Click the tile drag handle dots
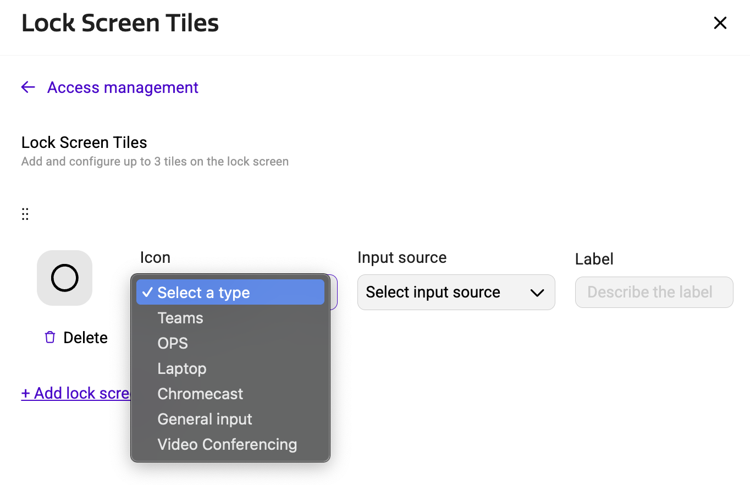This screenshot has width=750, height=485. pos(25,214)
